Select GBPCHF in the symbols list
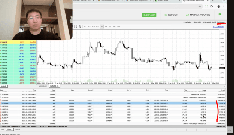234x135 pixels. click(18, 80)
